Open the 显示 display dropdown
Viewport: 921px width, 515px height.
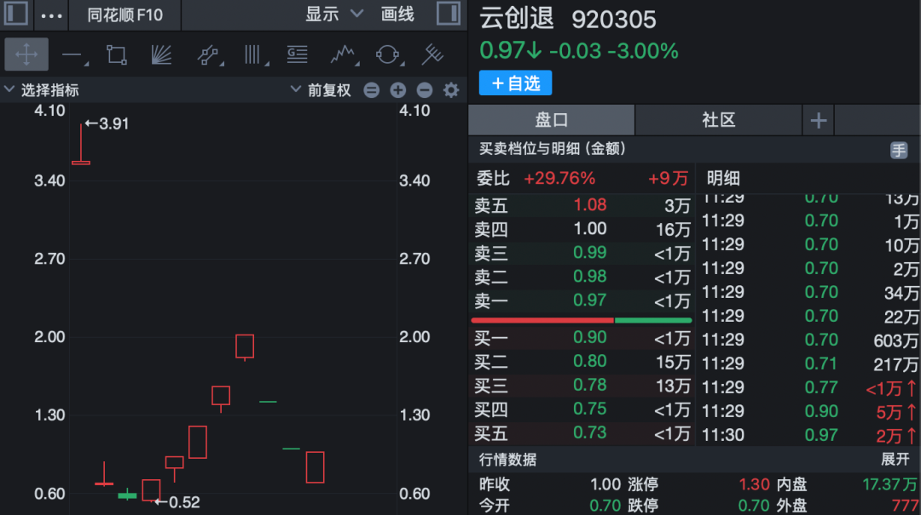tap(334, 14)
